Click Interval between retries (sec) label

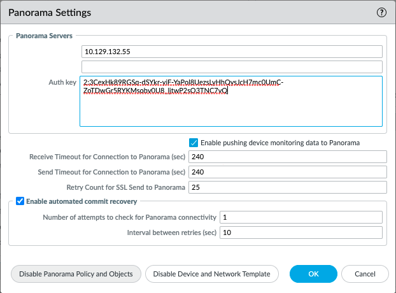(172, 232)
